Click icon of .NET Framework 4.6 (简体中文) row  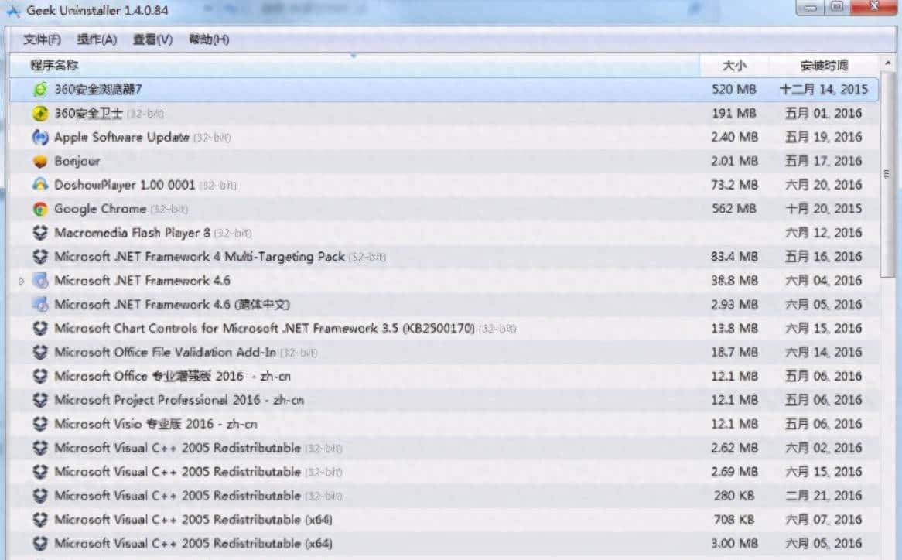pos(39,304)
